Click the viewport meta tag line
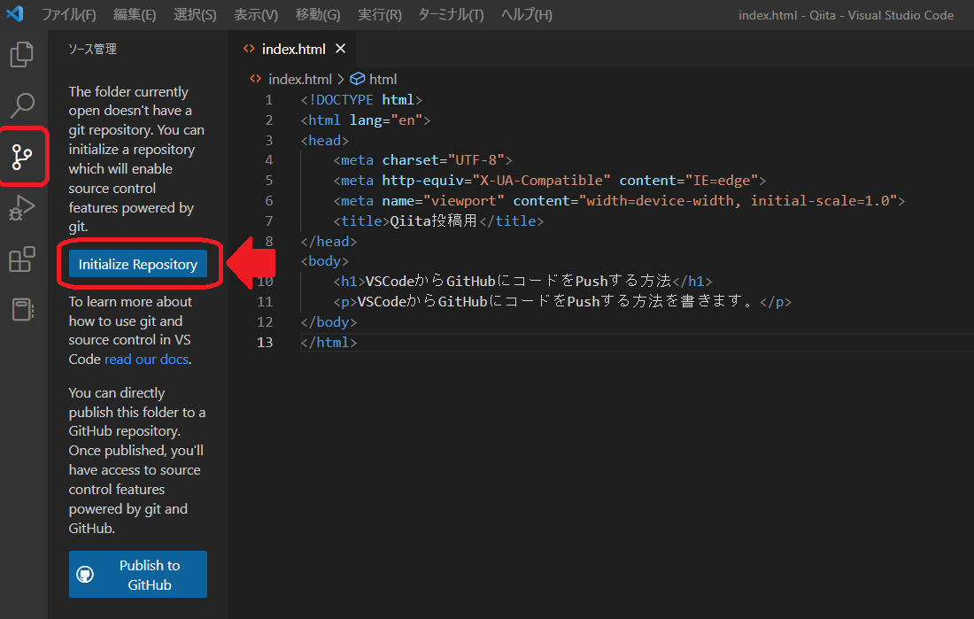 point(619,201)
